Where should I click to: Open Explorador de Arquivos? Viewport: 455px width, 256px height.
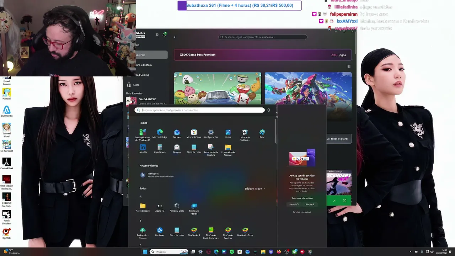click(228, 150)
